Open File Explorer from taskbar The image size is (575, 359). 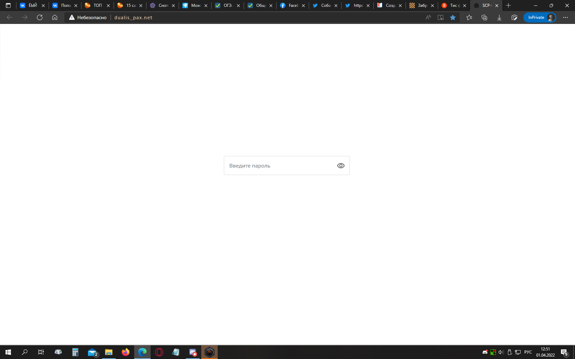pos(109,352)
